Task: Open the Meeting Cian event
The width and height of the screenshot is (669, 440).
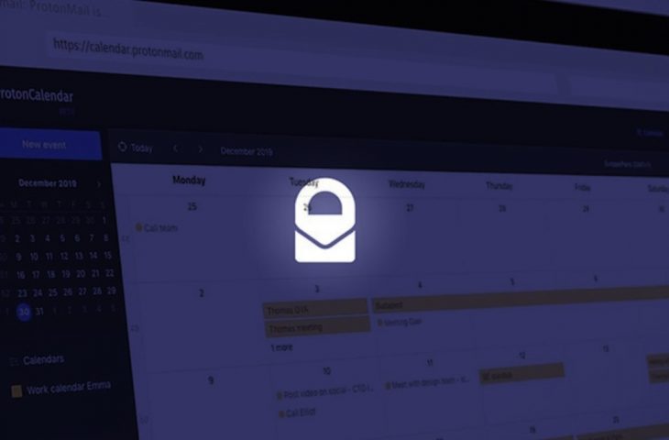Action: [x=400, y=323]
